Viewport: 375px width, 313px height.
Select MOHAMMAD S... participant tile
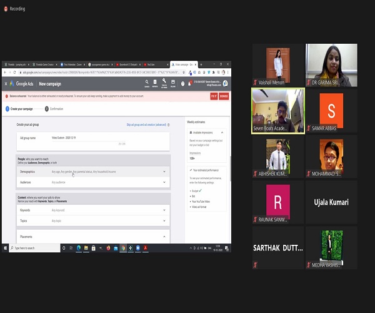pyautogui.click(x=331, y=156)
